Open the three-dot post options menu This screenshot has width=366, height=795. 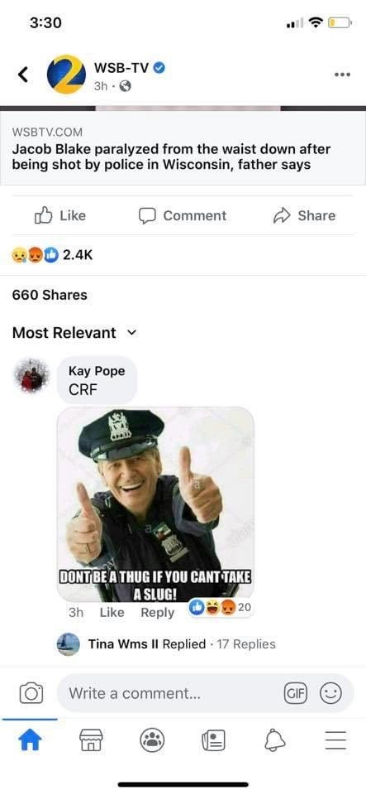[342, 75]
